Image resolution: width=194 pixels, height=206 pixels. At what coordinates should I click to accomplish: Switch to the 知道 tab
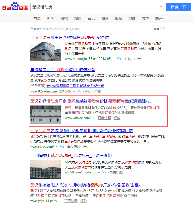[x=78, y=18]
